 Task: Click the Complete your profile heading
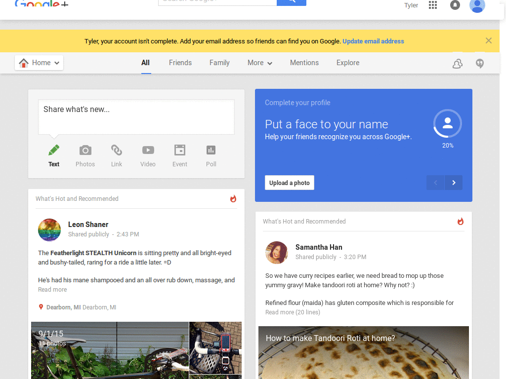(297, 103)
